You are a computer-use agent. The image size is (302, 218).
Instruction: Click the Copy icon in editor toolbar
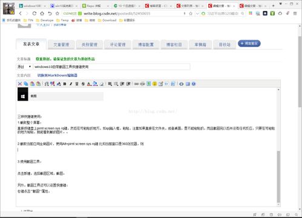tap(26, 84)
